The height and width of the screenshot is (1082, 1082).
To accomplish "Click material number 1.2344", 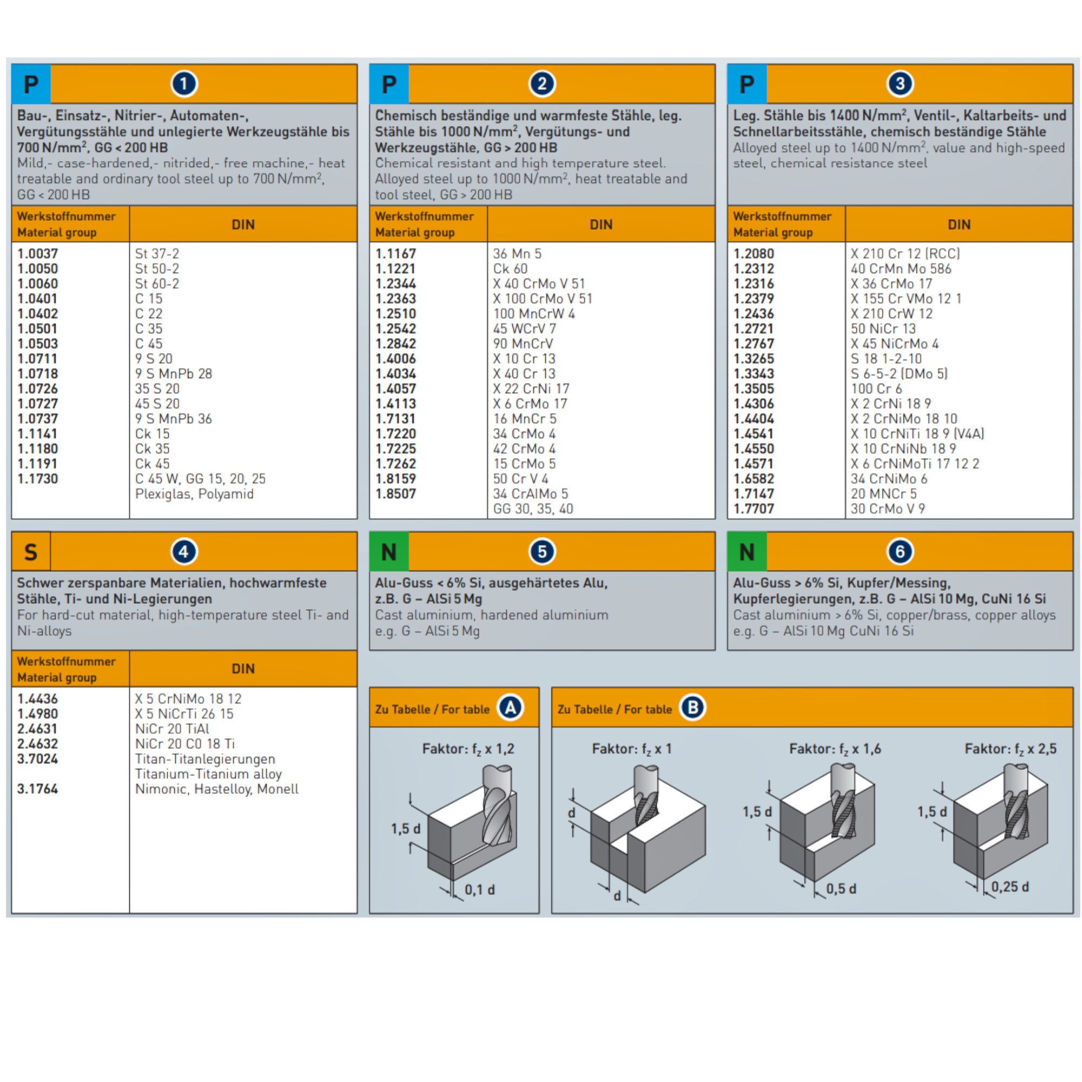I will (x=395, y=284).
